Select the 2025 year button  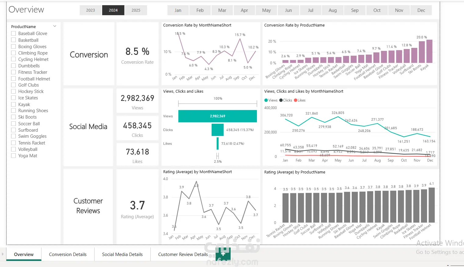136,10
